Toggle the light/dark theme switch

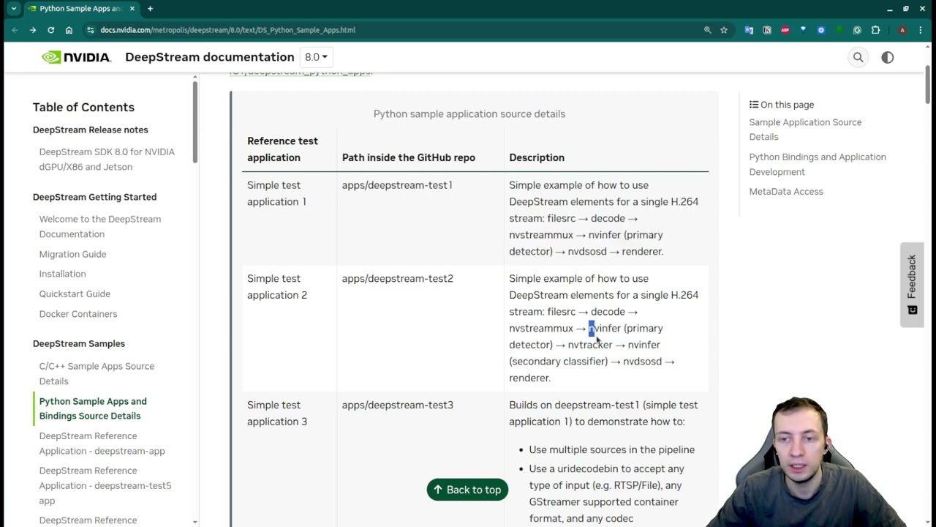(x=888, y=57)
